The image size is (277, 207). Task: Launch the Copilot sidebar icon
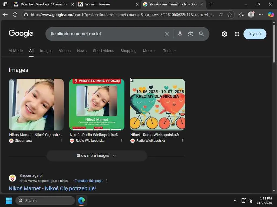(x=271, y=15)
